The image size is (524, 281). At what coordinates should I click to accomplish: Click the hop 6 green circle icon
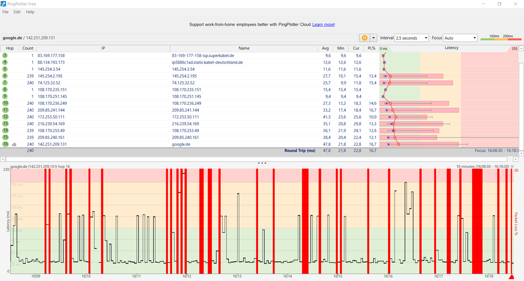tap(5, 76)
